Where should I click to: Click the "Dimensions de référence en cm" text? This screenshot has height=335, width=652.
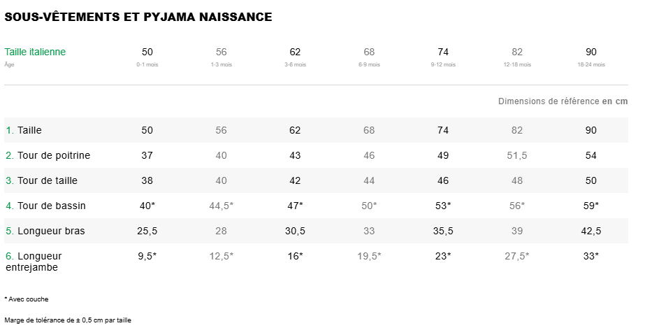563,101
